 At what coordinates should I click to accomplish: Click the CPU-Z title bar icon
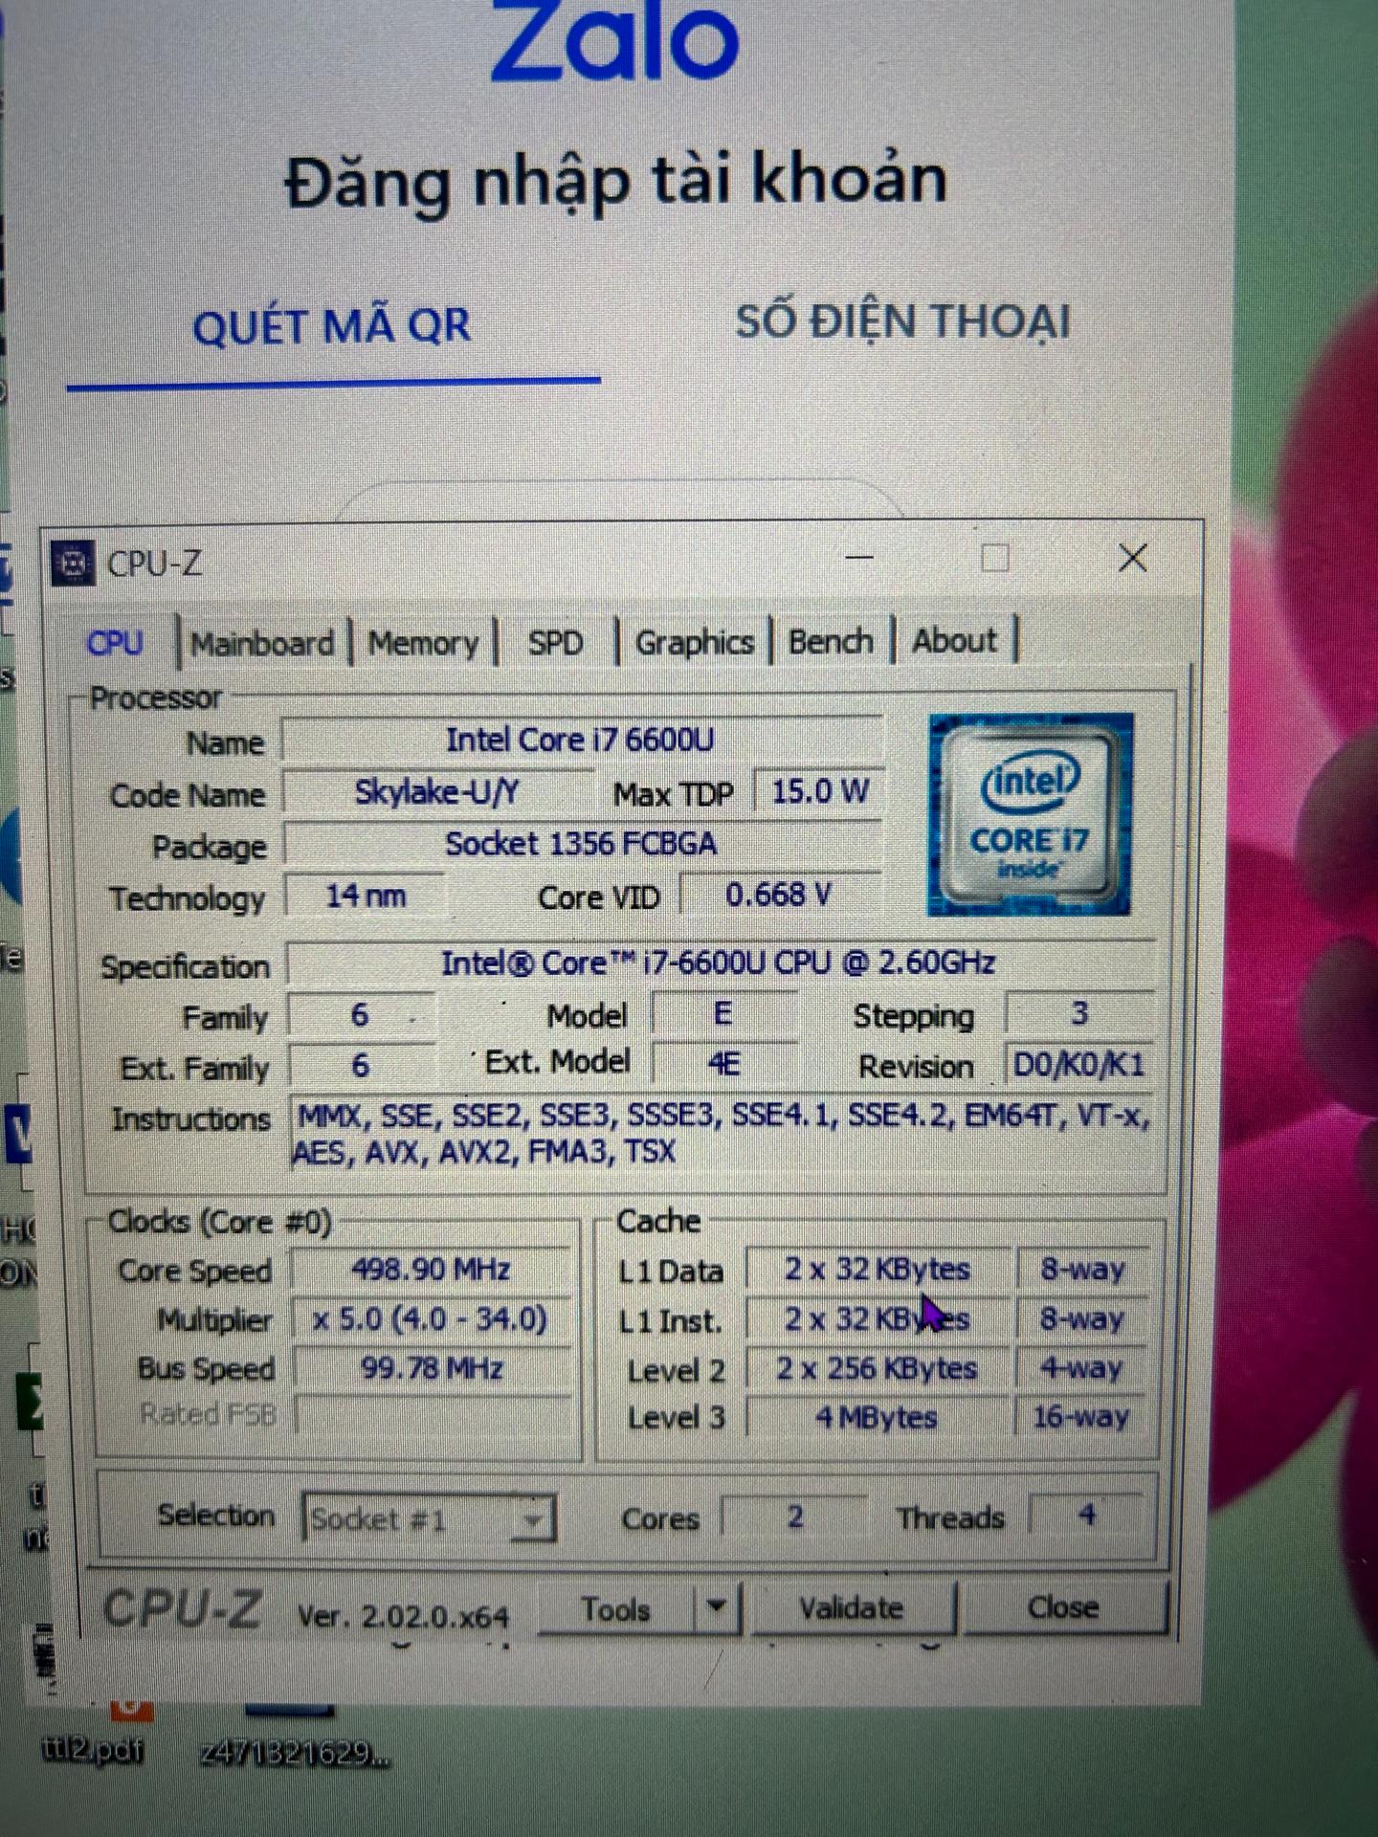click(x=73, y=564)
